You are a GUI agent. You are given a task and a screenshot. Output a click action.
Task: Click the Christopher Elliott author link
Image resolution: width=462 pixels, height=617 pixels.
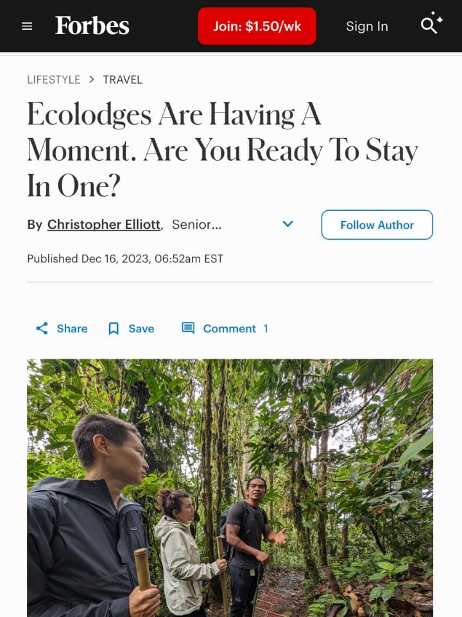click(103, 224)
